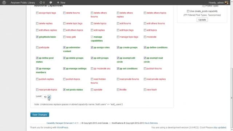Check the read private forums box
233x131 pixels.
[x=118, y=79]
